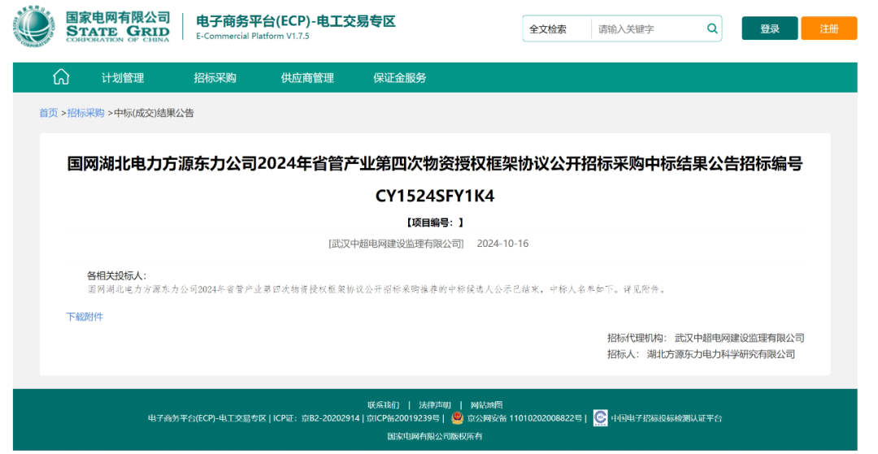Viewport: 878px width, 454px height.
Task: Click the home icon in navigation bar
Action: click(x=61, y=77)
